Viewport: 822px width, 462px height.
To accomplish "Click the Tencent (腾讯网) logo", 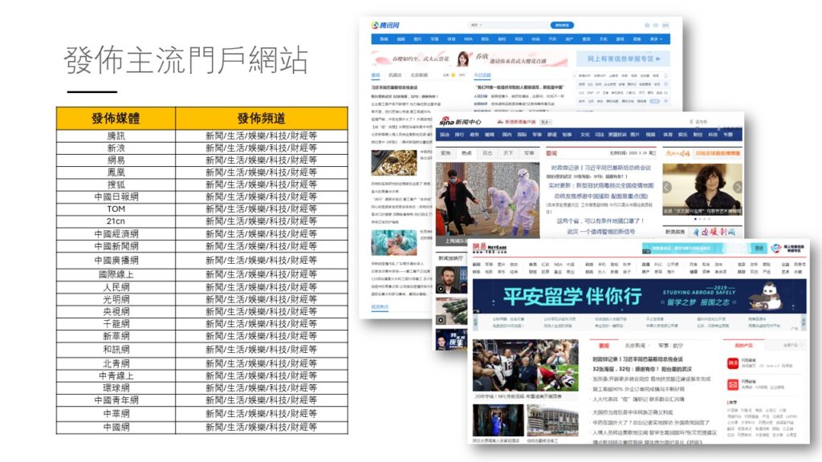I will point(385,25).
